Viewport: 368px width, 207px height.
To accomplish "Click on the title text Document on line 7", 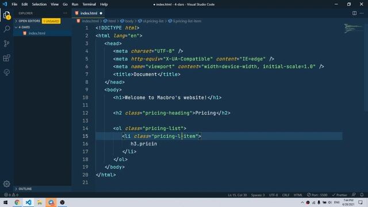I will pos(145,74).
